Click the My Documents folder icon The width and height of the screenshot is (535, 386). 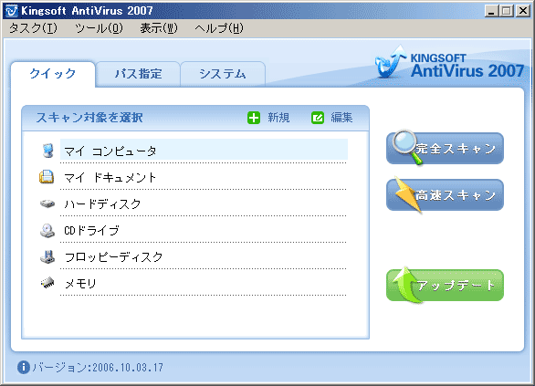(x=47, y=177)
